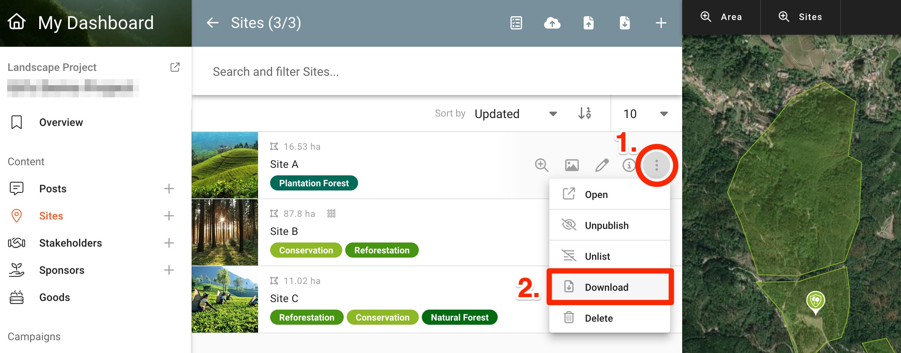This screenshot has width=901, height=353.
Task: Select Open from the context menu
Action: 610,194
